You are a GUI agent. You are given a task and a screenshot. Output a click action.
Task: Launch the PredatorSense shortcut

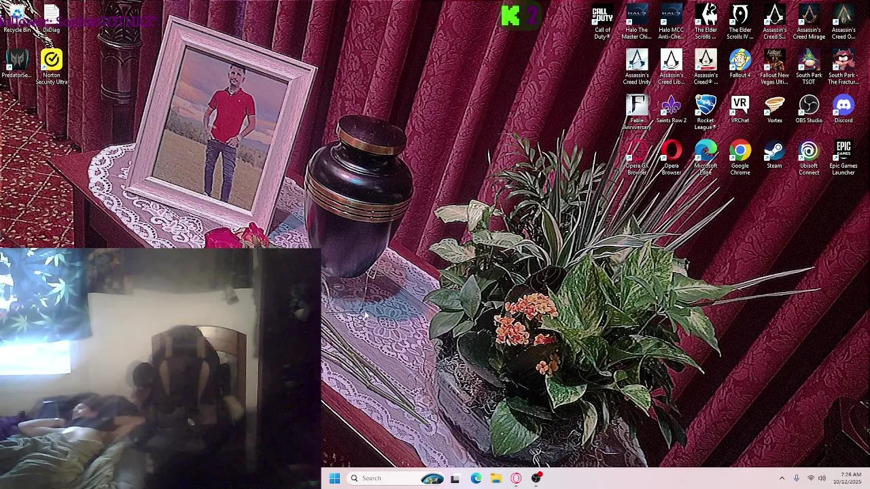click(x=17, y=64)
